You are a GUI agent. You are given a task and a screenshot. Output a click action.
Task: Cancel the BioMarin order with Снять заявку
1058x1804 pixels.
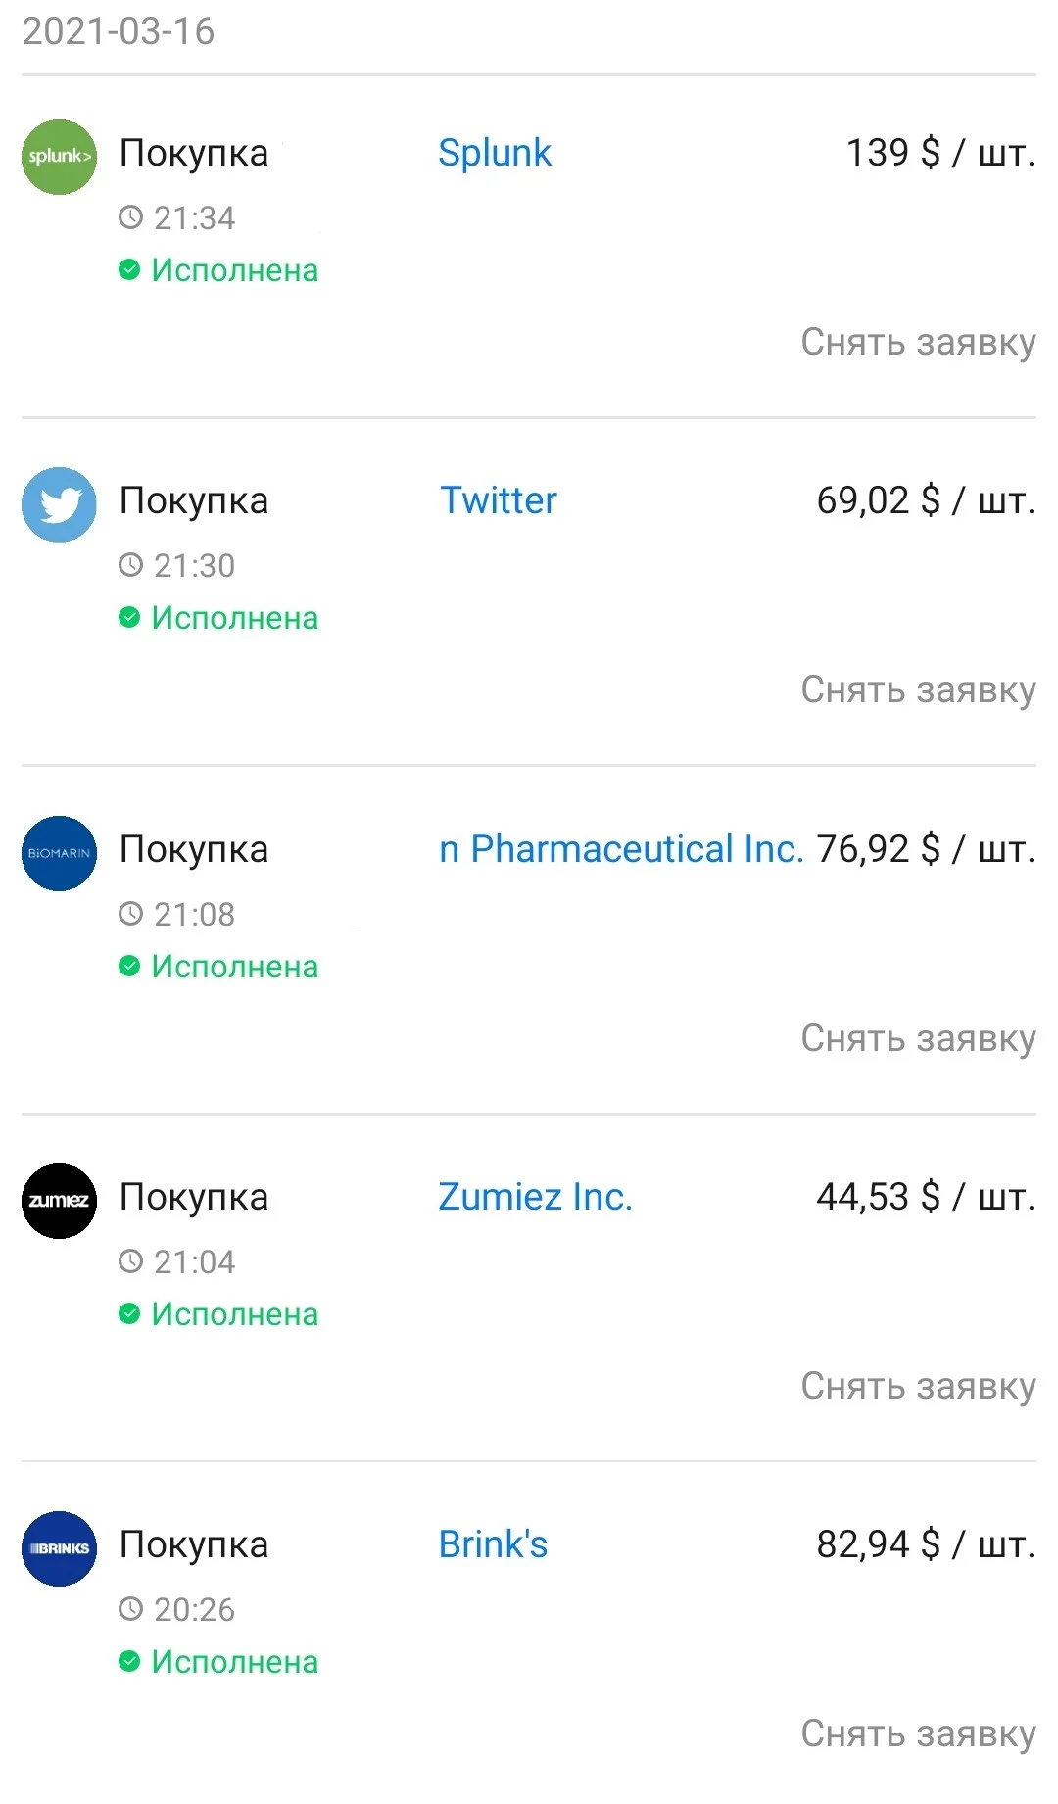[x=918, y=1039]
